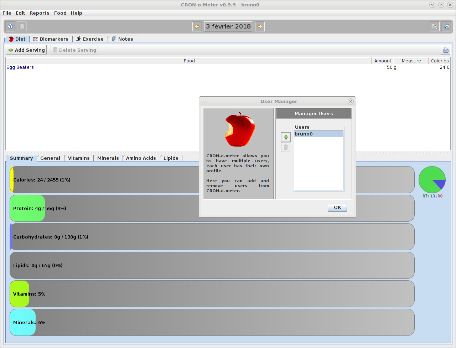Viewport: 456px width, 348px height.
Task: Click the macronutrient pie chart
Action: click(432, 180)
